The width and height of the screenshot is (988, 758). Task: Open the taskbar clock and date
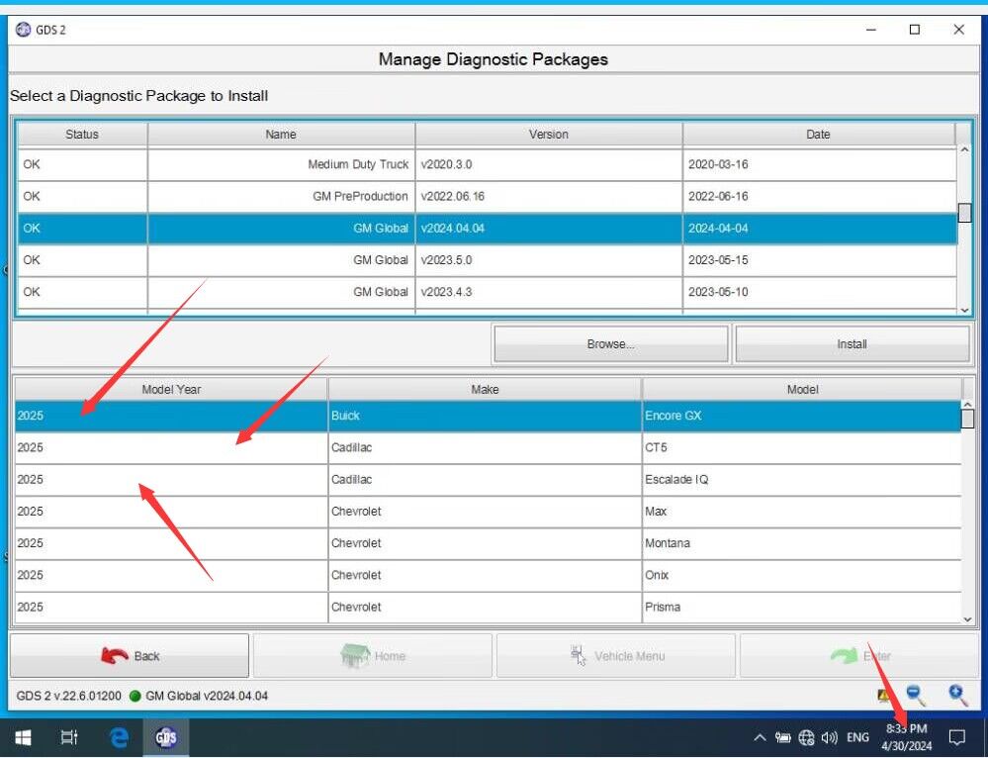[x=906, y=737]
